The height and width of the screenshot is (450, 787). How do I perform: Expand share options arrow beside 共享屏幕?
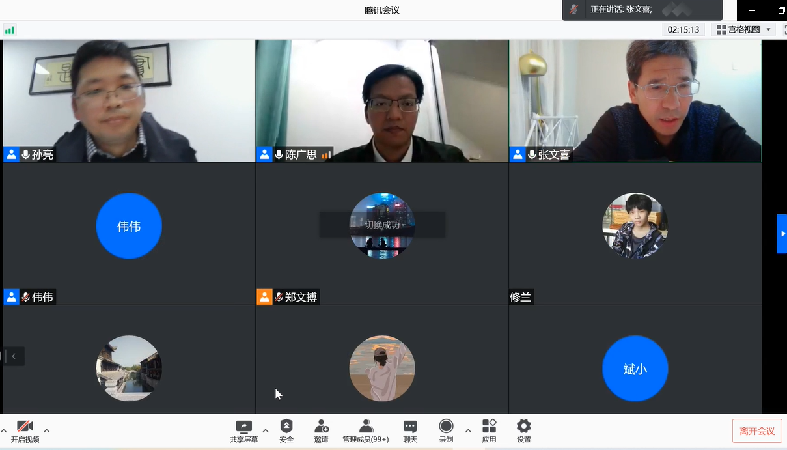click(265, 430)
